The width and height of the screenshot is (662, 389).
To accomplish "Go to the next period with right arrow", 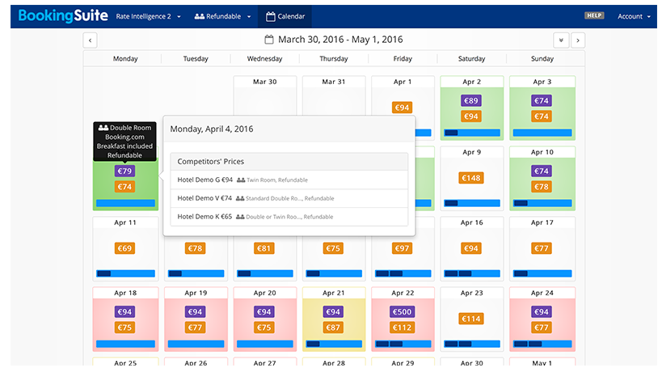I will [578, 40].
